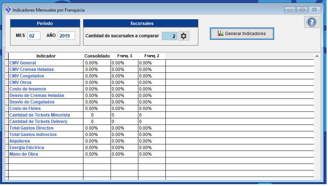Viewport: 328px width, 186px height.
Task: Click the Mano de Obra indicator
Action: pos(23,154)
